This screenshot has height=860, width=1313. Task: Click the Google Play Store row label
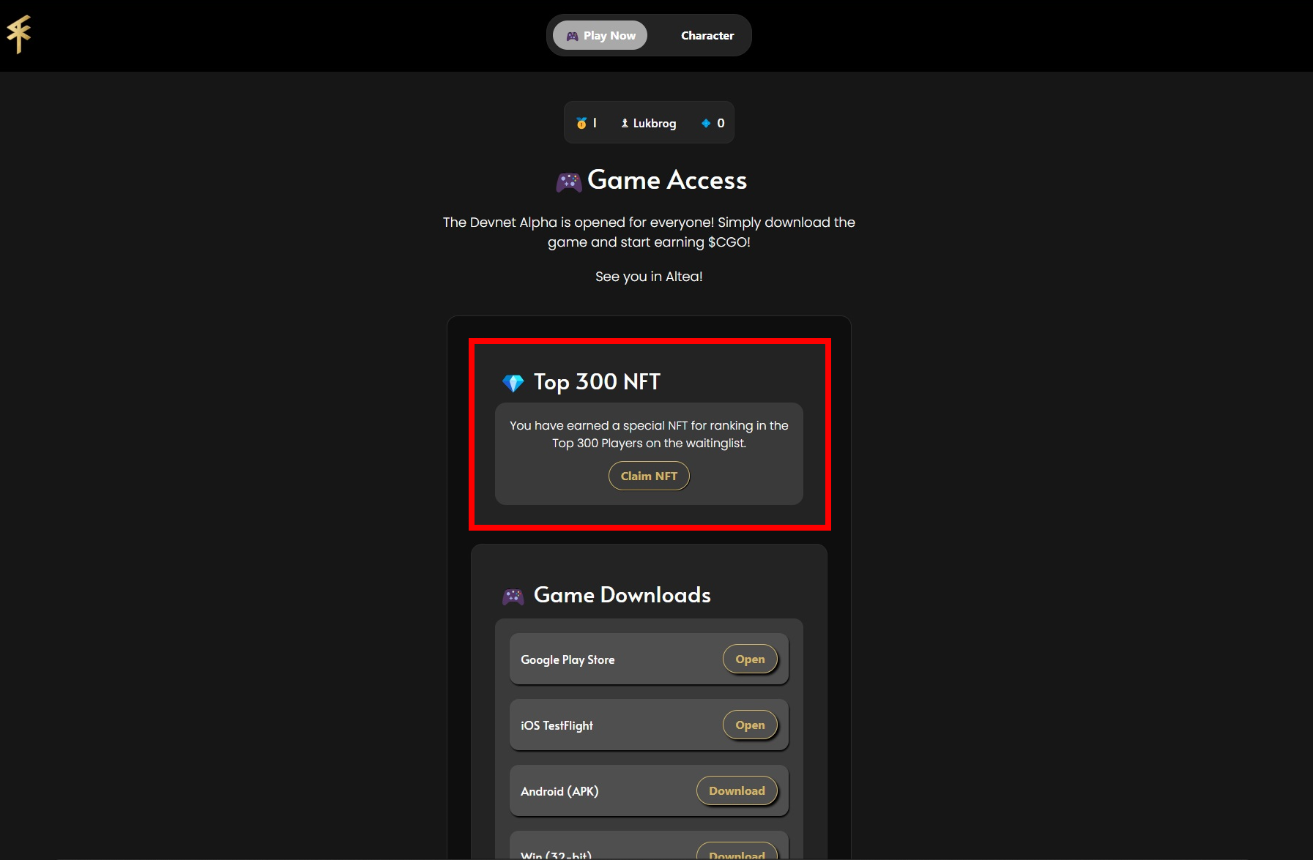567,659
